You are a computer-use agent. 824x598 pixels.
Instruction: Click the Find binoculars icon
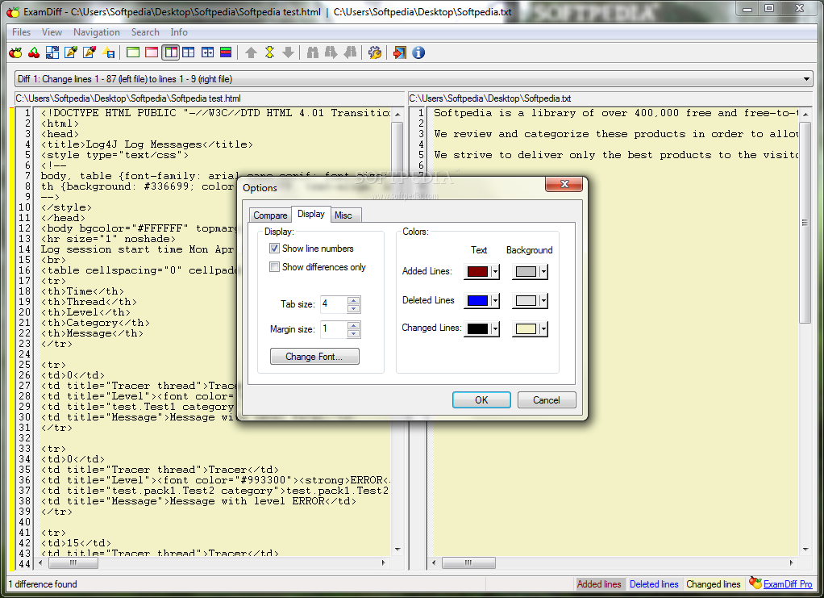[313, 52]
